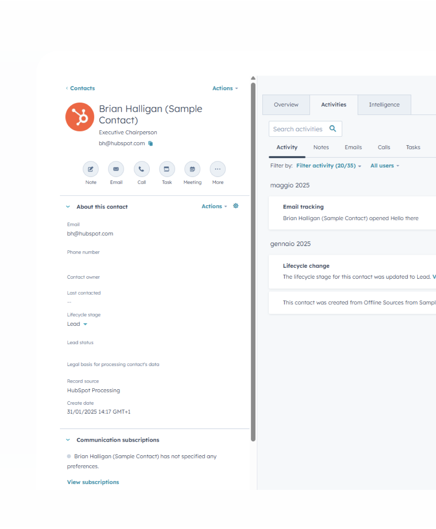436x529 pixels.
Task: Open Actions dropdown in About this contact
Action: [x=214, y=206]
